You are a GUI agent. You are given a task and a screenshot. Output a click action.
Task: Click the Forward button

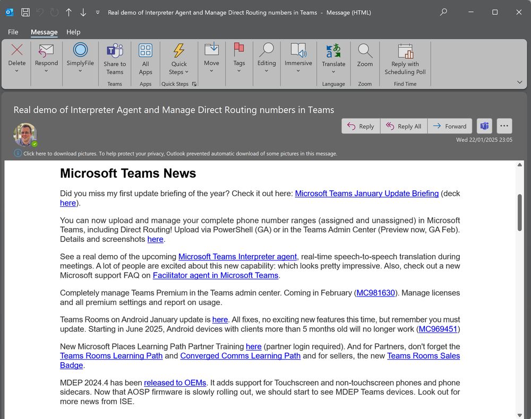[450, 126]
